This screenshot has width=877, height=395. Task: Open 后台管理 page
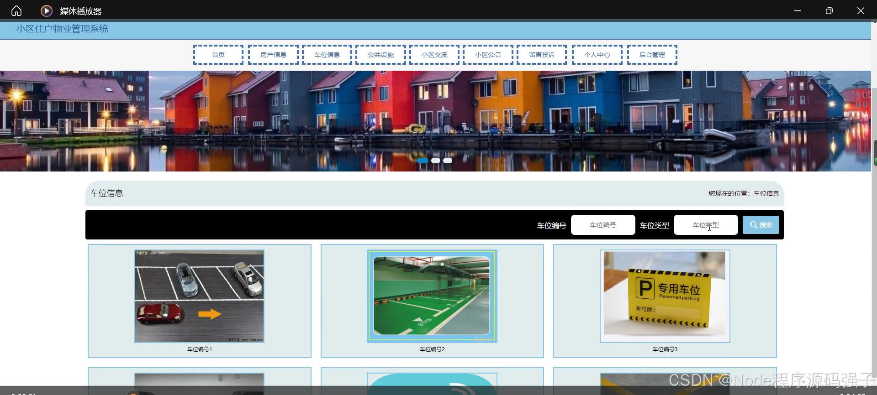point(652,55)
